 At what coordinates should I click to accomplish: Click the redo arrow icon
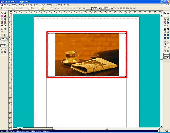[5, 35]
